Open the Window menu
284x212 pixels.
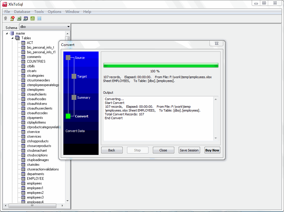pos(72,12)
